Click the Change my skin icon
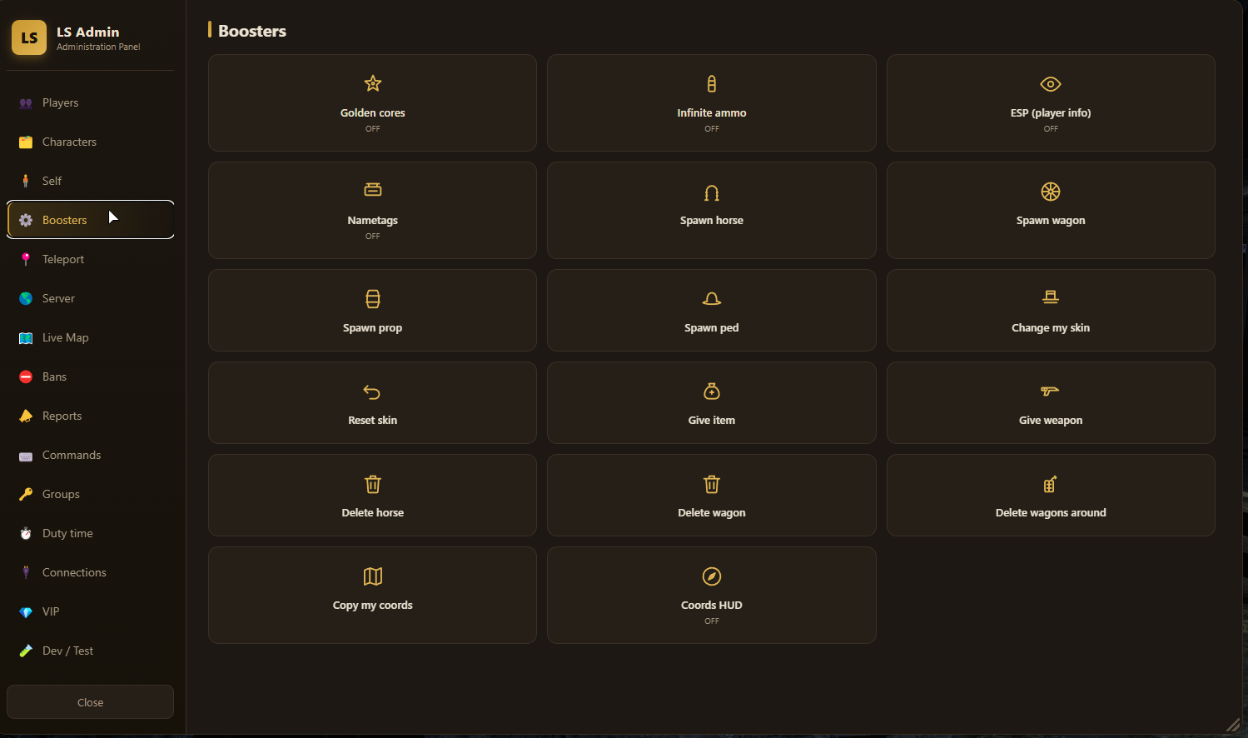 coord(1051,298)
